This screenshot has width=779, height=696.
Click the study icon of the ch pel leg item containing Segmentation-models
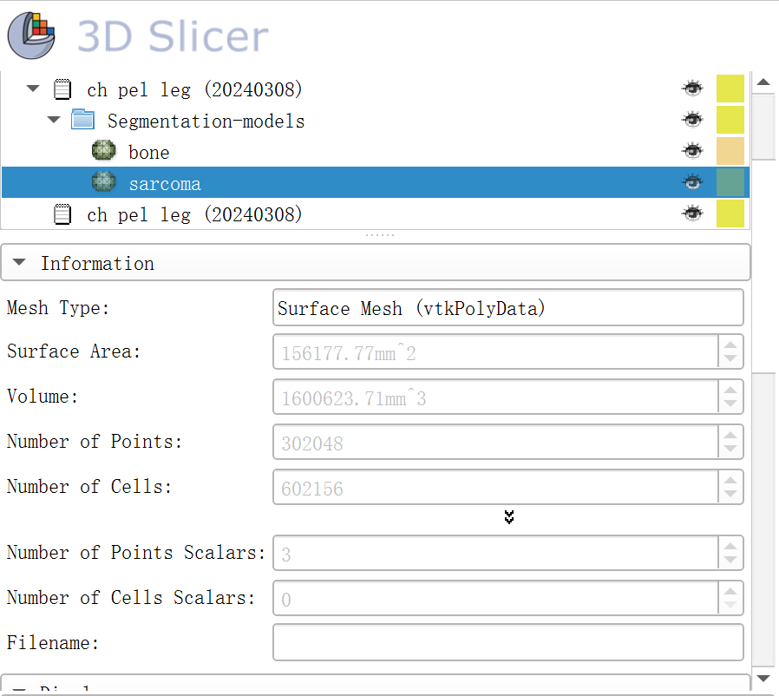[x=62, y=89]
